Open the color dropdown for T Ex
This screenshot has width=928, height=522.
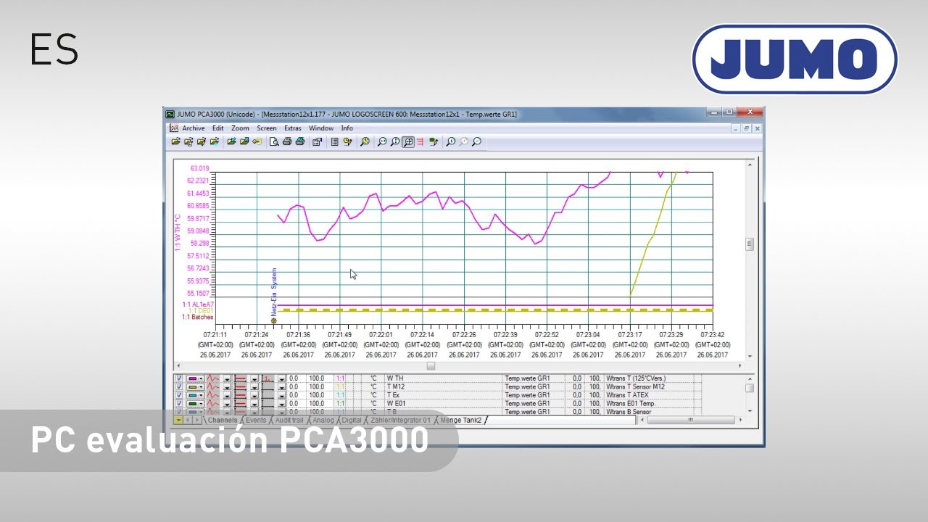tap(201, 395)
